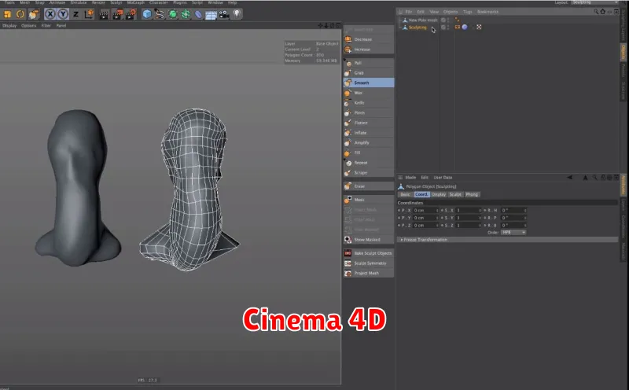The image size is (629, 390).
Task: Click the recent tools icon
Action: pyautogui.click(x=33, y=14)
